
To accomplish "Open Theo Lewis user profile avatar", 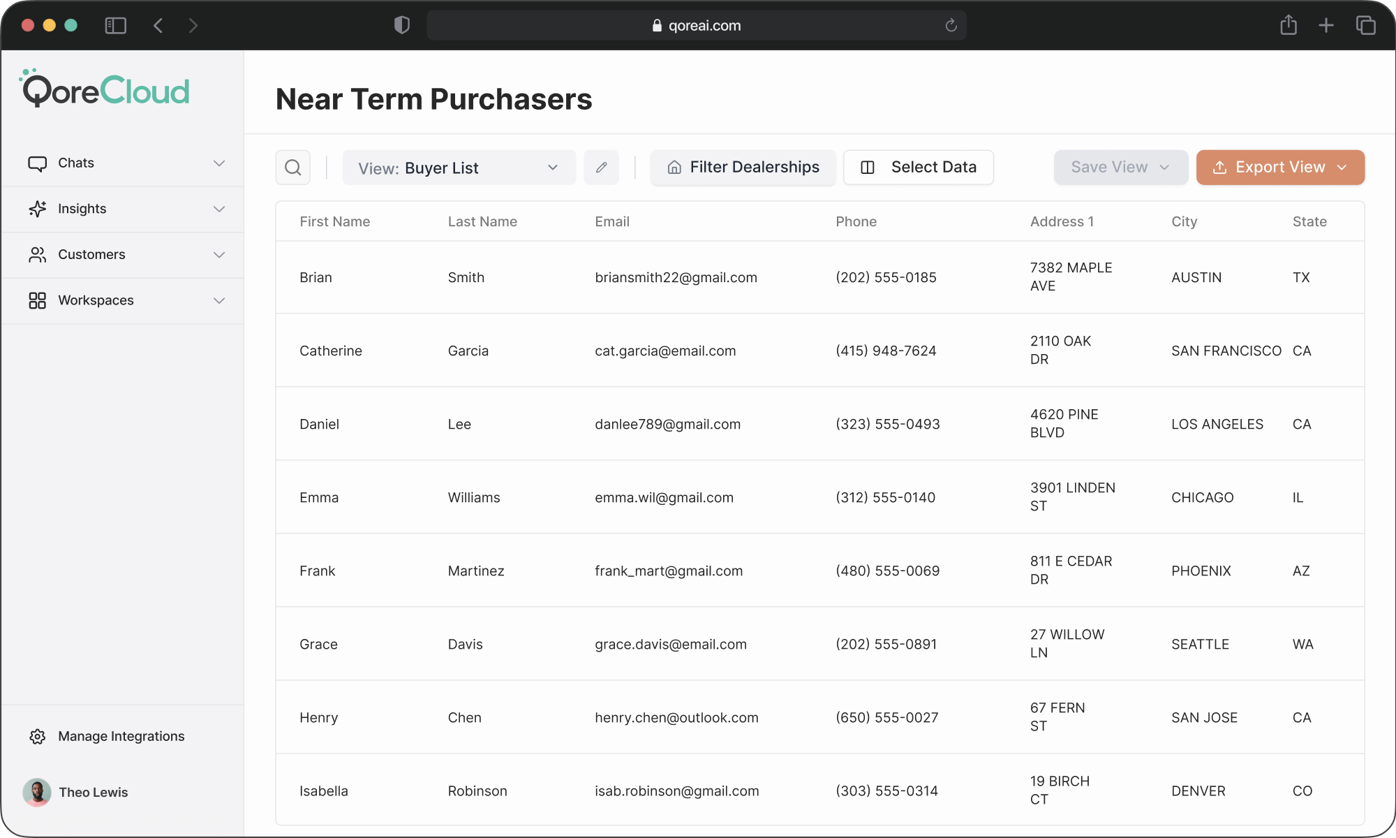I will point(37,793).
